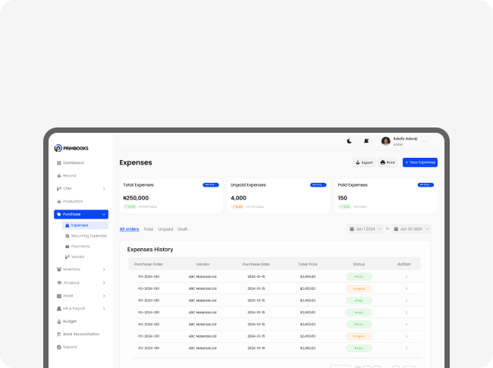Open Monthly dropdown on Paid Expenses card
Screen dimensions: 493x368
[x=425, y=185]
